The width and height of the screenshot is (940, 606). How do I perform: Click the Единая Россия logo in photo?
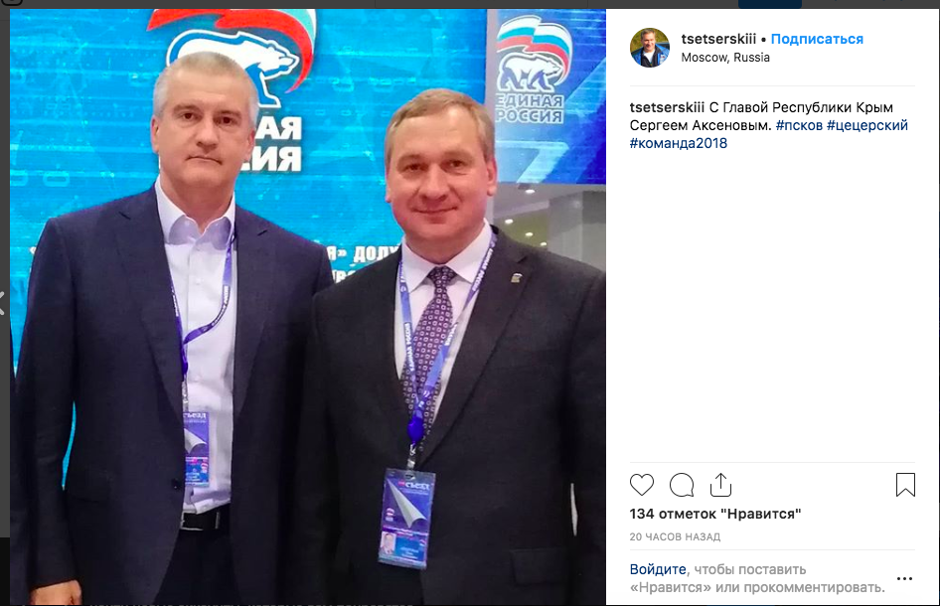click(531, 69)
